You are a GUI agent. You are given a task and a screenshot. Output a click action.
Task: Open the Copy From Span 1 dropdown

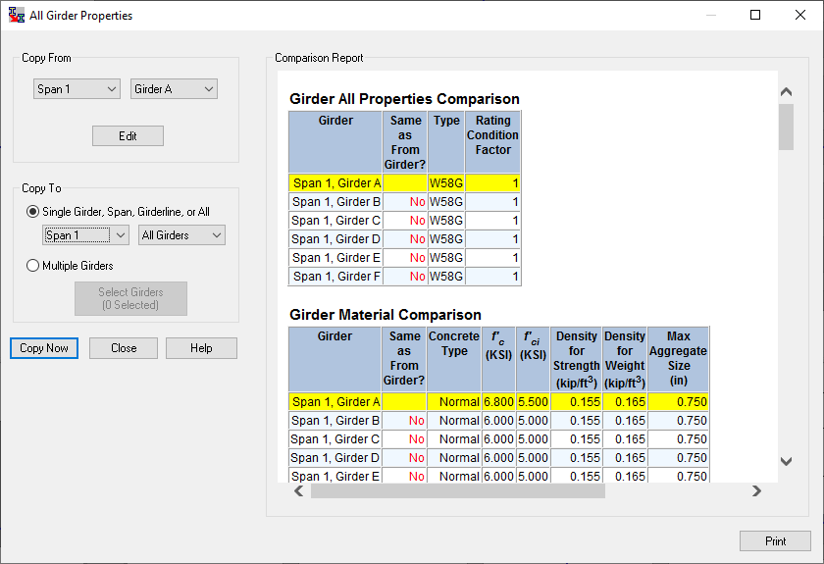tap(76, 89)
